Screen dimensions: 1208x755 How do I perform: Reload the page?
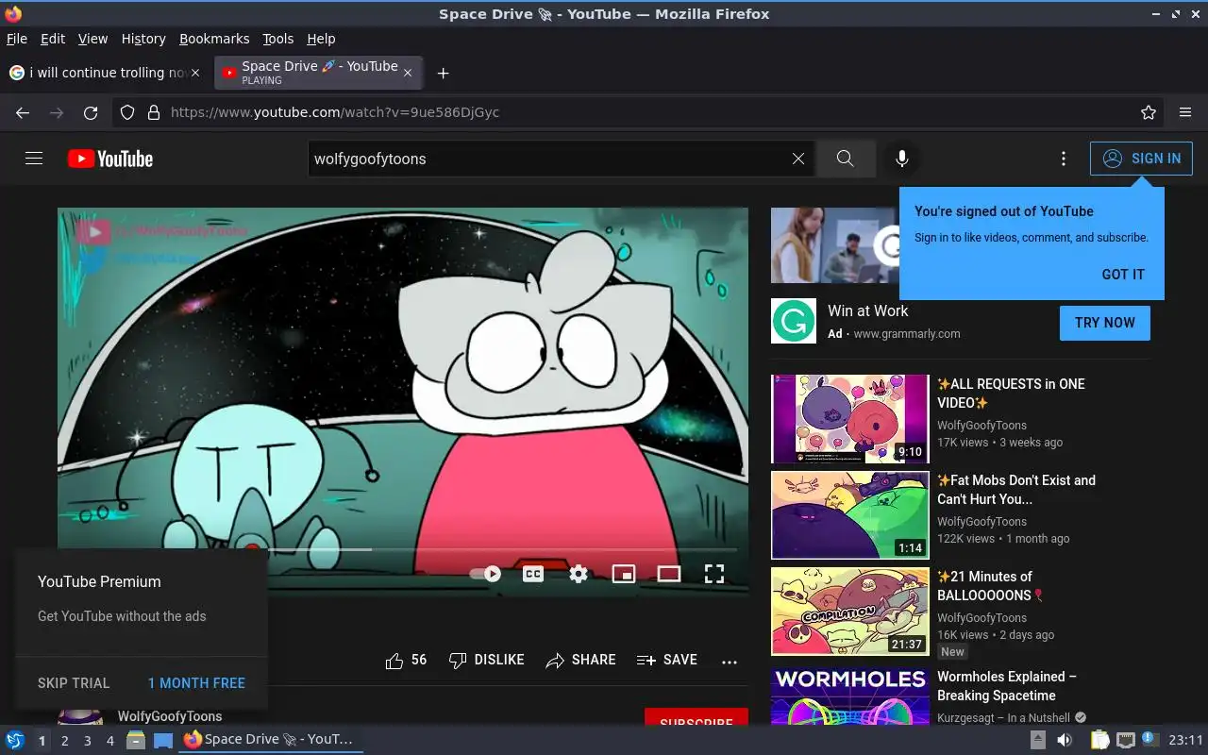(x=91, y=112)
